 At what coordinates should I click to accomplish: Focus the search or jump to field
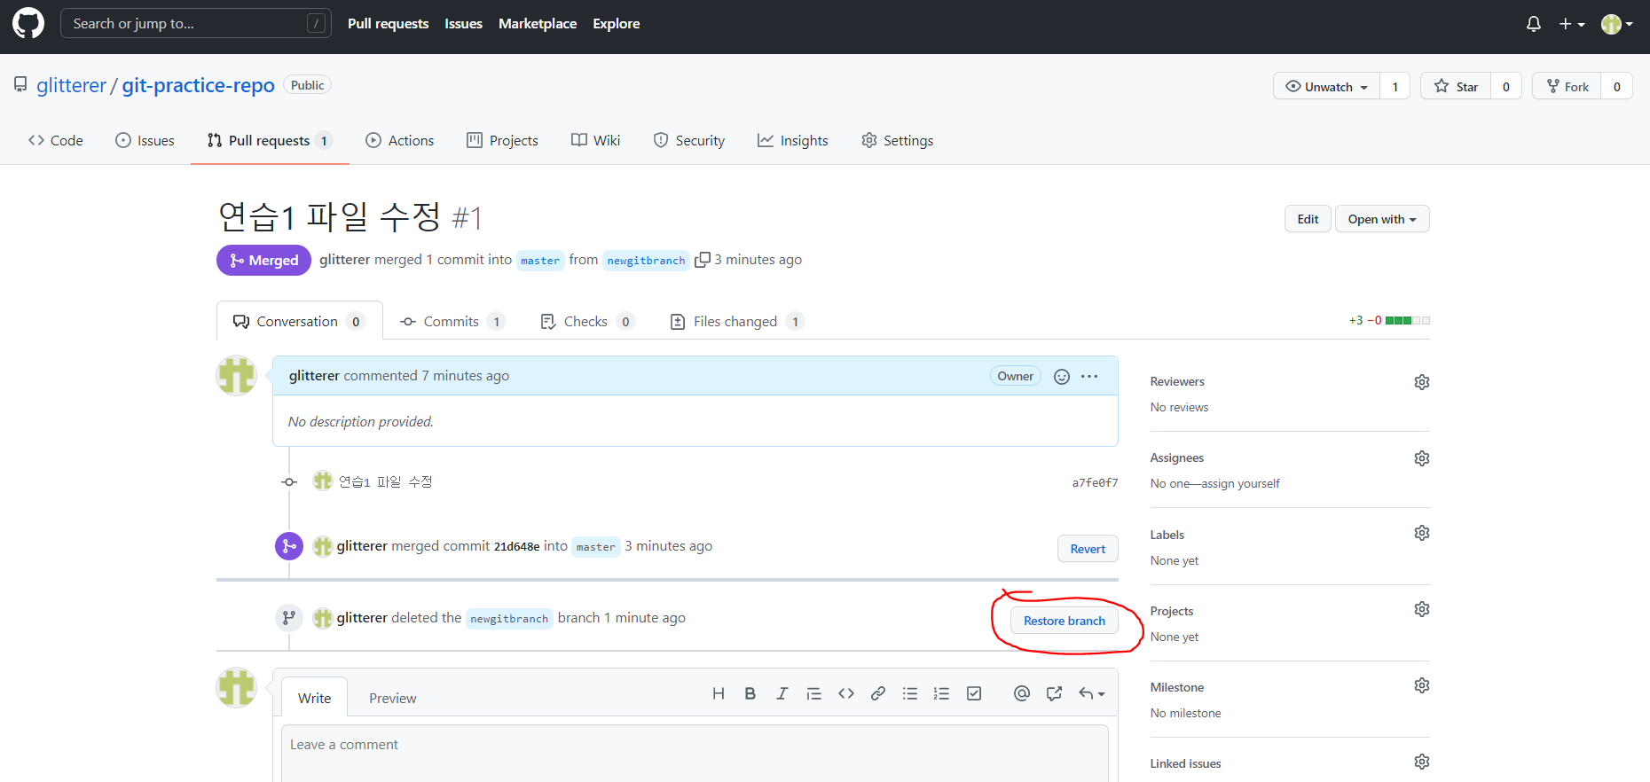pyautogui.click(x=195, y=23)
